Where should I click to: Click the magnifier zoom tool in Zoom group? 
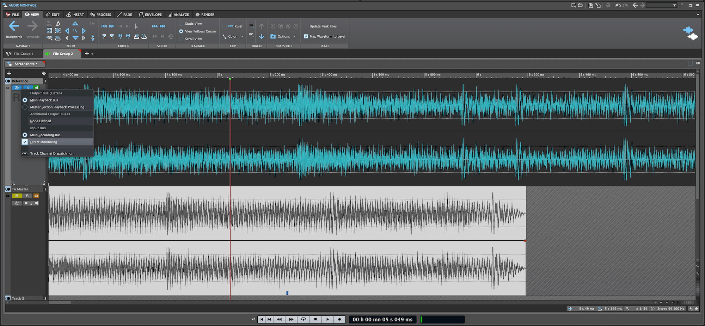tap(75, 31)
